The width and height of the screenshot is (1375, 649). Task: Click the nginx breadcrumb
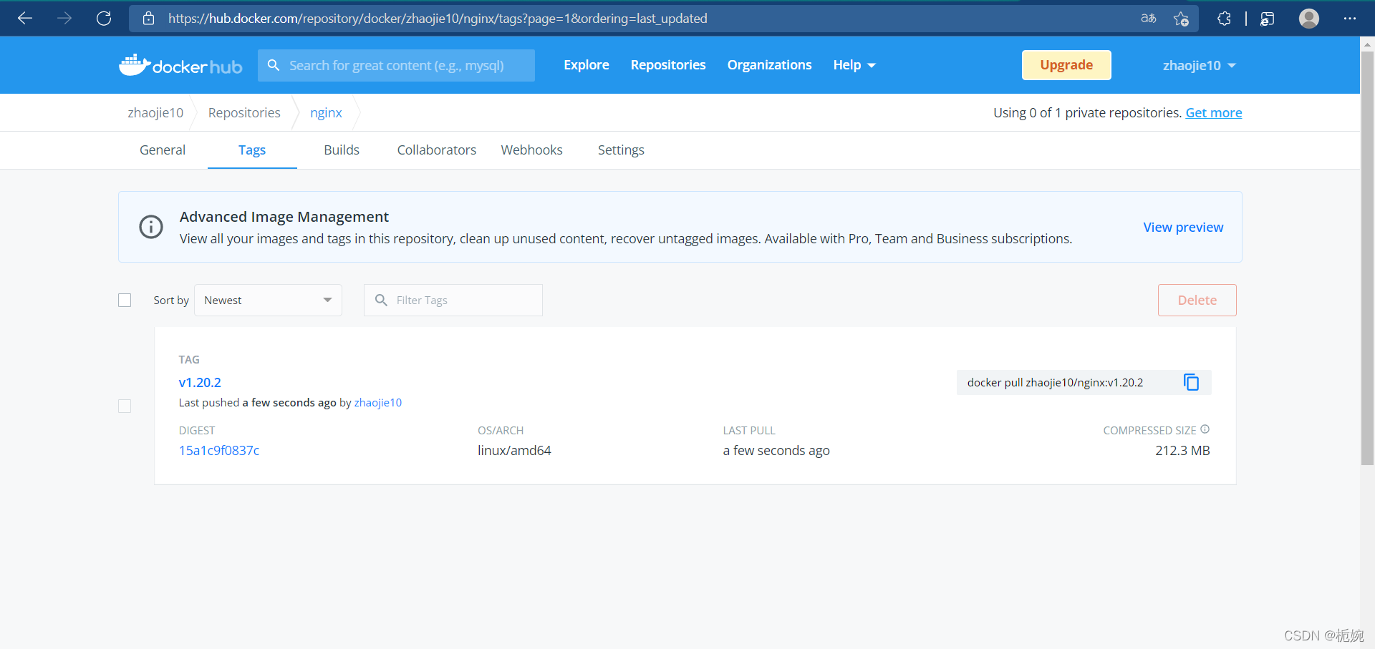tap(326, 112)
